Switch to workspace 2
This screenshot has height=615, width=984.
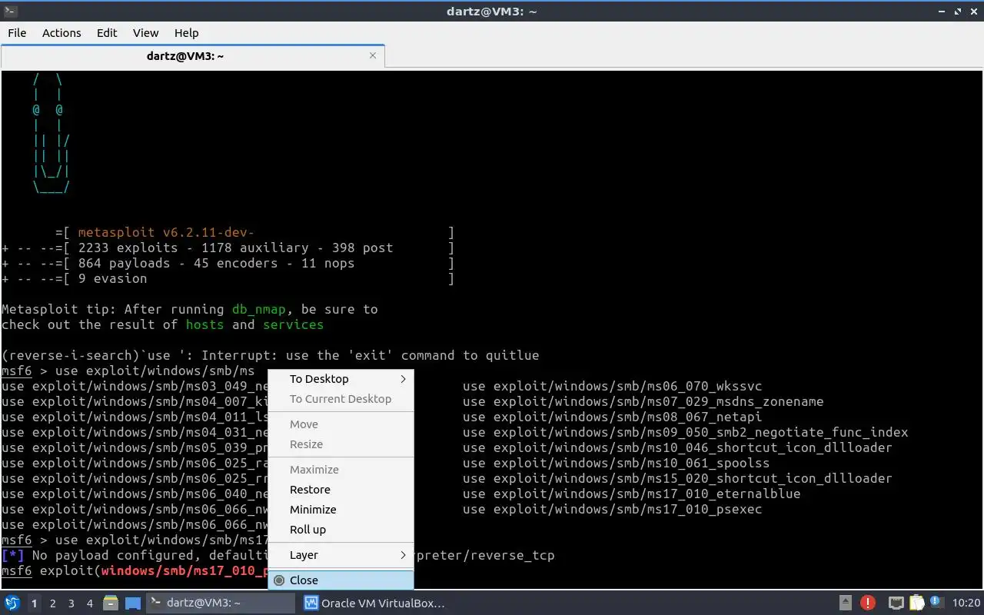[x=52, y=603]
